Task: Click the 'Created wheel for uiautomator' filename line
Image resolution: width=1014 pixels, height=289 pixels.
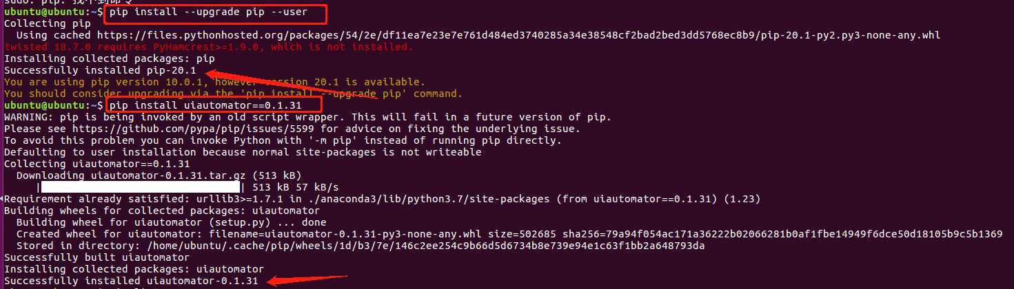Action: (x=509, y=234)
